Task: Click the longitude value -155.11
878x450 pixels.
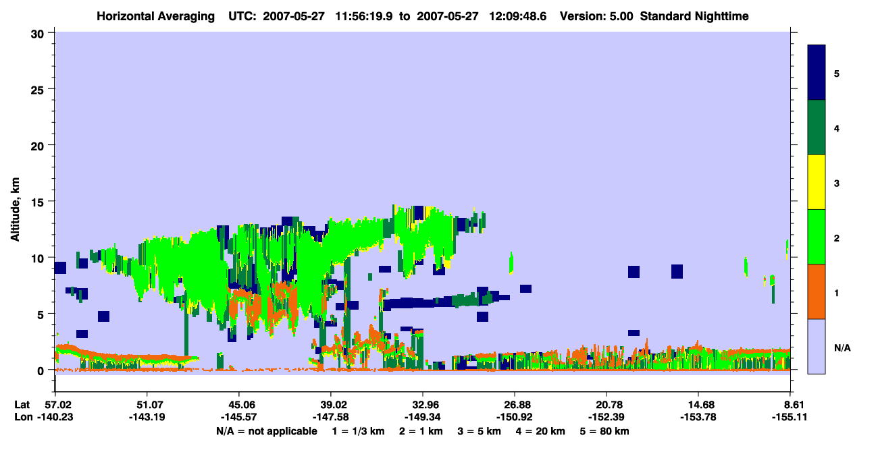Action: click(x=790, y=418)
